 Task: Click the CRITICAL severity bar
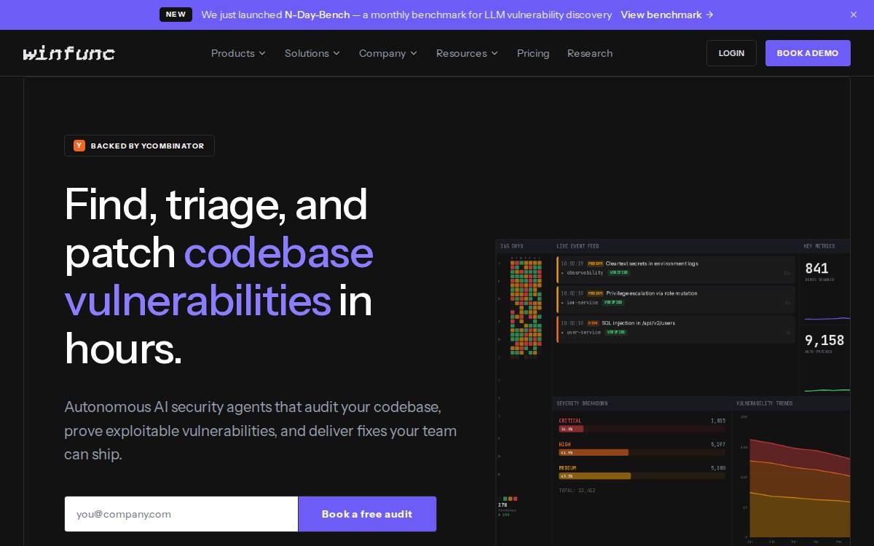tap(642, 430)
